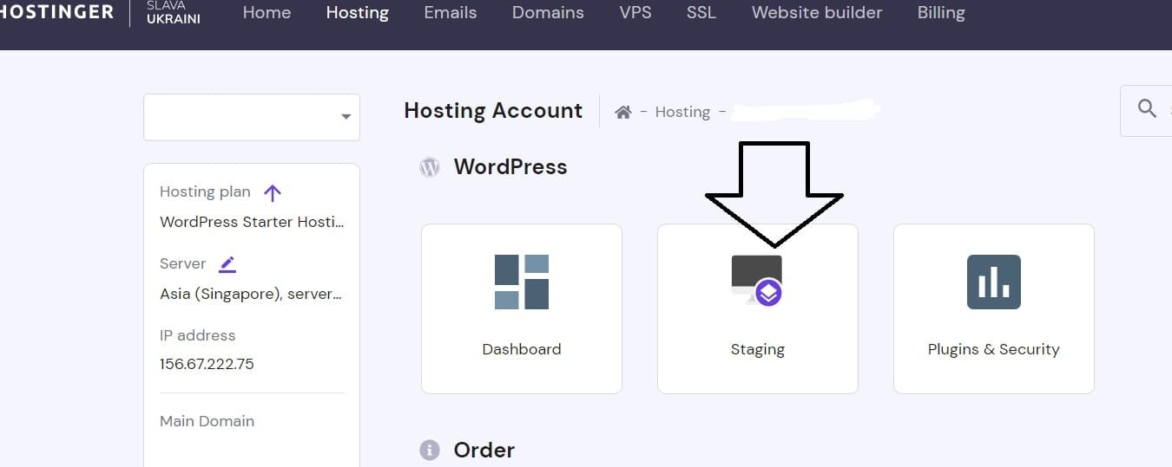
Task: Click the Order info icon
Action: pos(429,450)
